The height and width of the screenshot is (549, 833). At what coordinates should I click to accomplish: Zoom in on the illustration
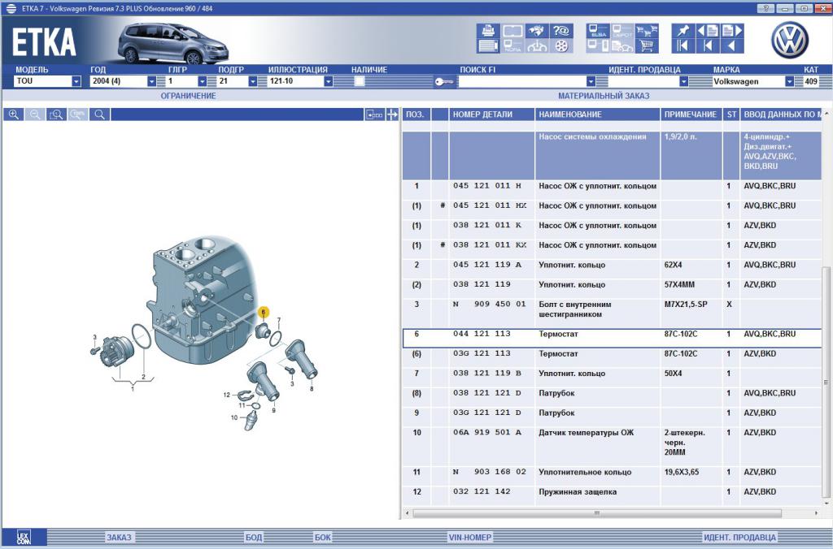point(14,115)
